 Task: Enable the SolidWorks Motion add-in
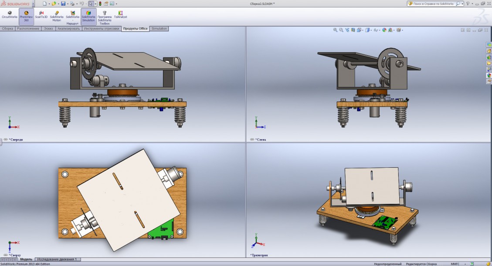click(57, 16)
